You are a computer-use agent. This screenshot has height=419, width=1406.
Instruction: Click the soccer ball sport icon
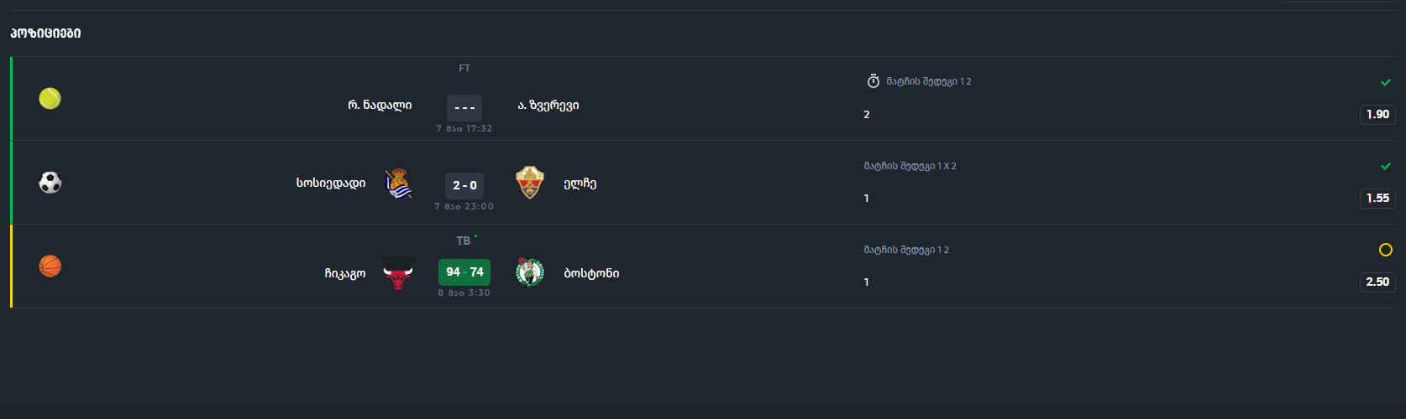[x=50, y=183]
